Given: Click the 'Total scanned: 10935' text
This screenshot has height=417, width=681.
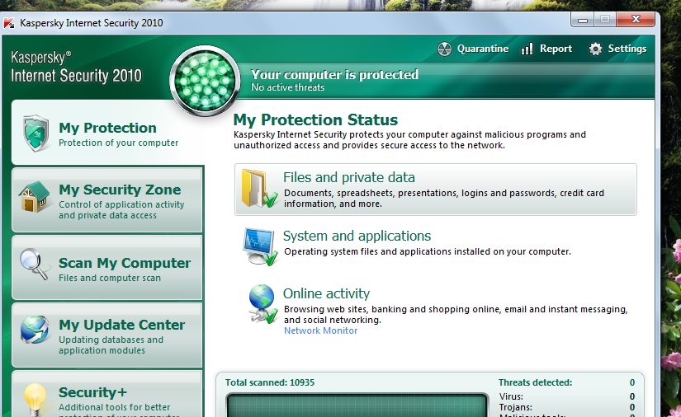Looking at the screenshot, I should coord(270,382).
